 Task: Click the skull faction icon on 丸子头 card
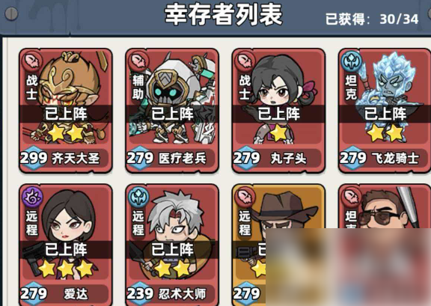(x=245, y=61)
